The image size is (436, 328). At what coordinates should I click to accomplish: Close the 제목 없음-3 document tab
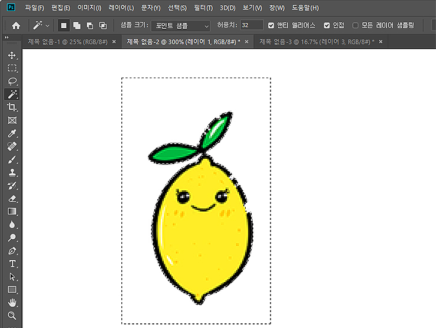(x=381, y=42)
